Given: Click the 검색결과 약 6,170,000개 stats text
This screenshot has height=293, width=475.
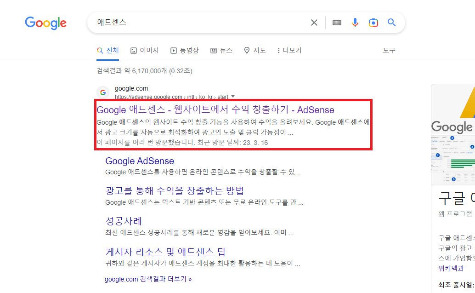Looking at the screenshot, I should pos(145,71).
